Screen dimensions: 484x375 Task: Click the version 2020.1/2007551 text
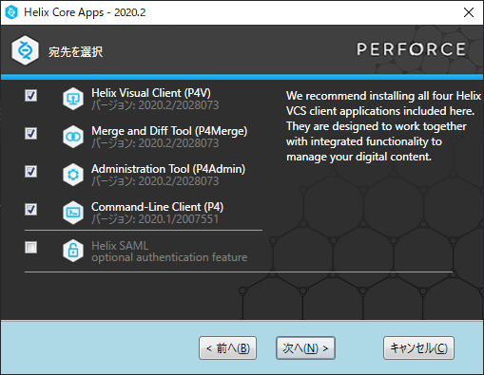[155, 219]
